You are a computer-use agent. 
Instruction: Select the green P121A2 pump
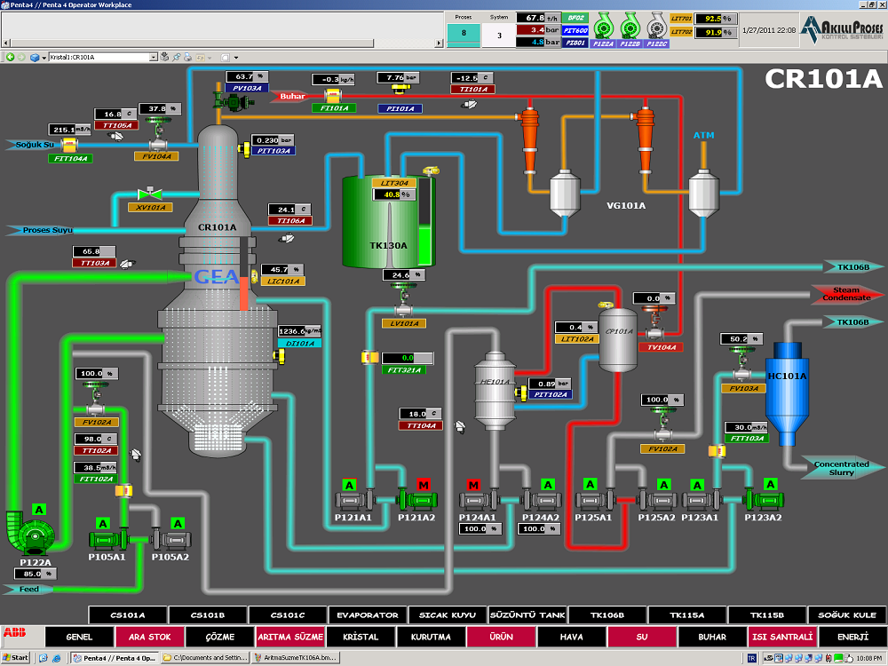(x=414, y=501)
